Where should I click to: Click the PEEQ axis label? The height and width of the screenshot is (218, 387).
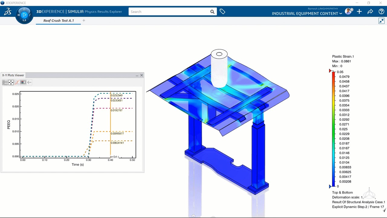tap(8, 125)
